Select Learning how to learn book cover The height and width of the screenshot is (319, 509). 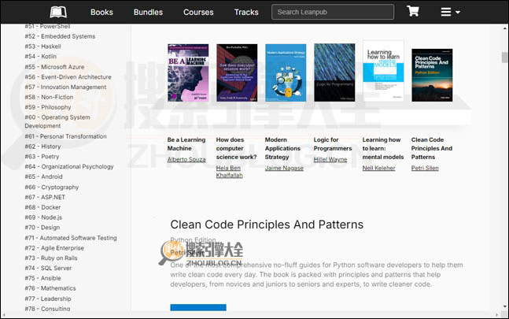click(383, 71)
